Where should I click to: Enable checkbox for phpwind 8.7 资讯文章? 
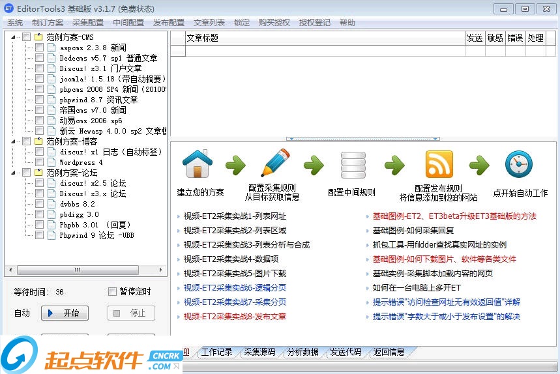coord(39,100)
